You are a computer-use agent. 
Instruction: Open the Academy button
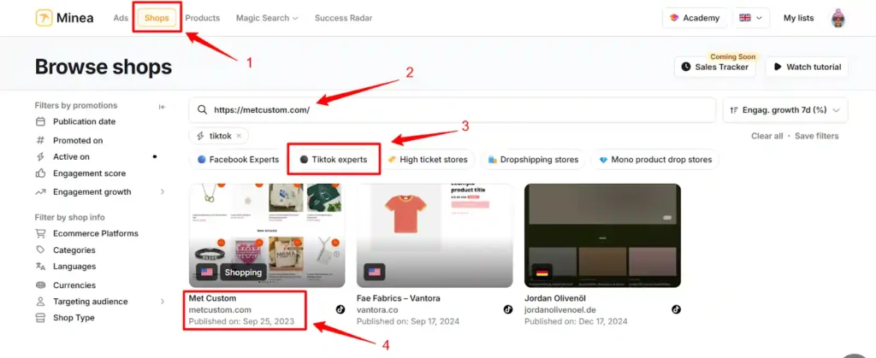coord(695,18)
